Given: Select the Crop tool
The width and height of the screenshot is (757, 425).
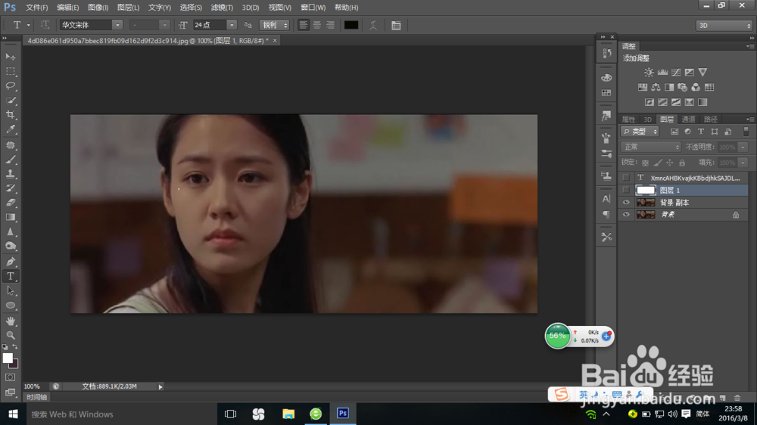Looking at the screenshot, I should click(11, 115).
